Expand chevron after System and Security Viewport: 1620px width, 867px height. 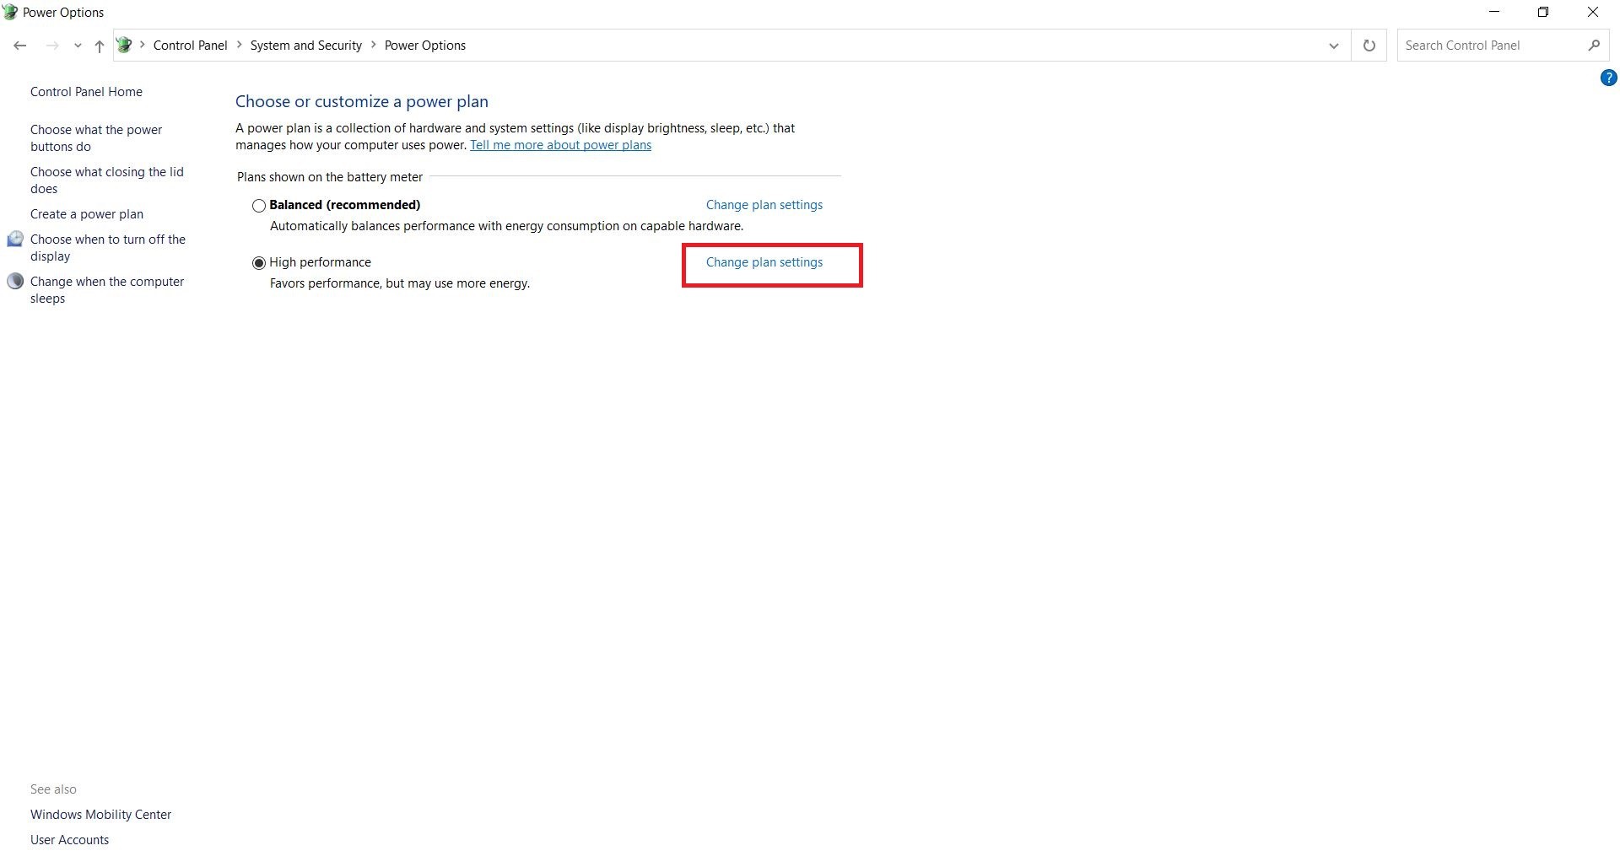pyautogui.click(x=374, y=45)
